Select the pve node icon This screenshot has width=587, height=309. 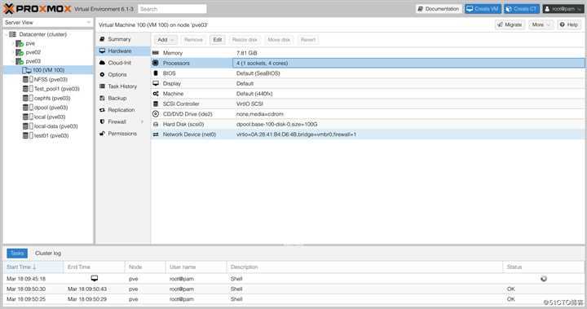[20, 43]
